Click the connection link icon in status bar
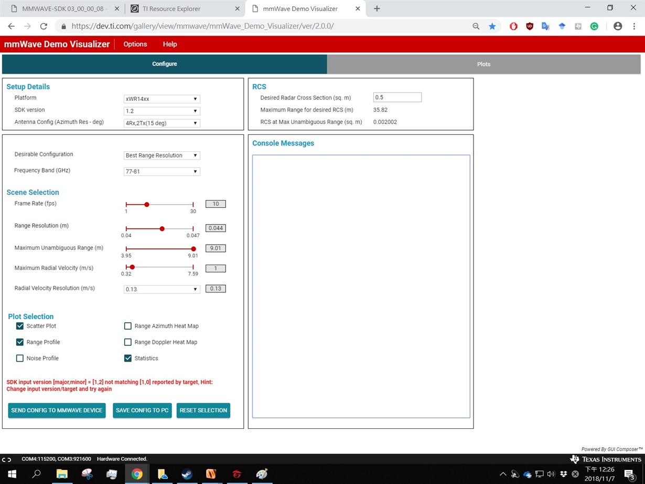Image resolution: width=645 pixels, height=484 pixels. click(x=6, y=459)
